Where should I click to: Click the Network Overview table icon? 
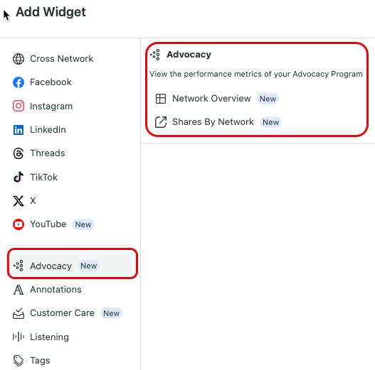click(x=161, y=99)
